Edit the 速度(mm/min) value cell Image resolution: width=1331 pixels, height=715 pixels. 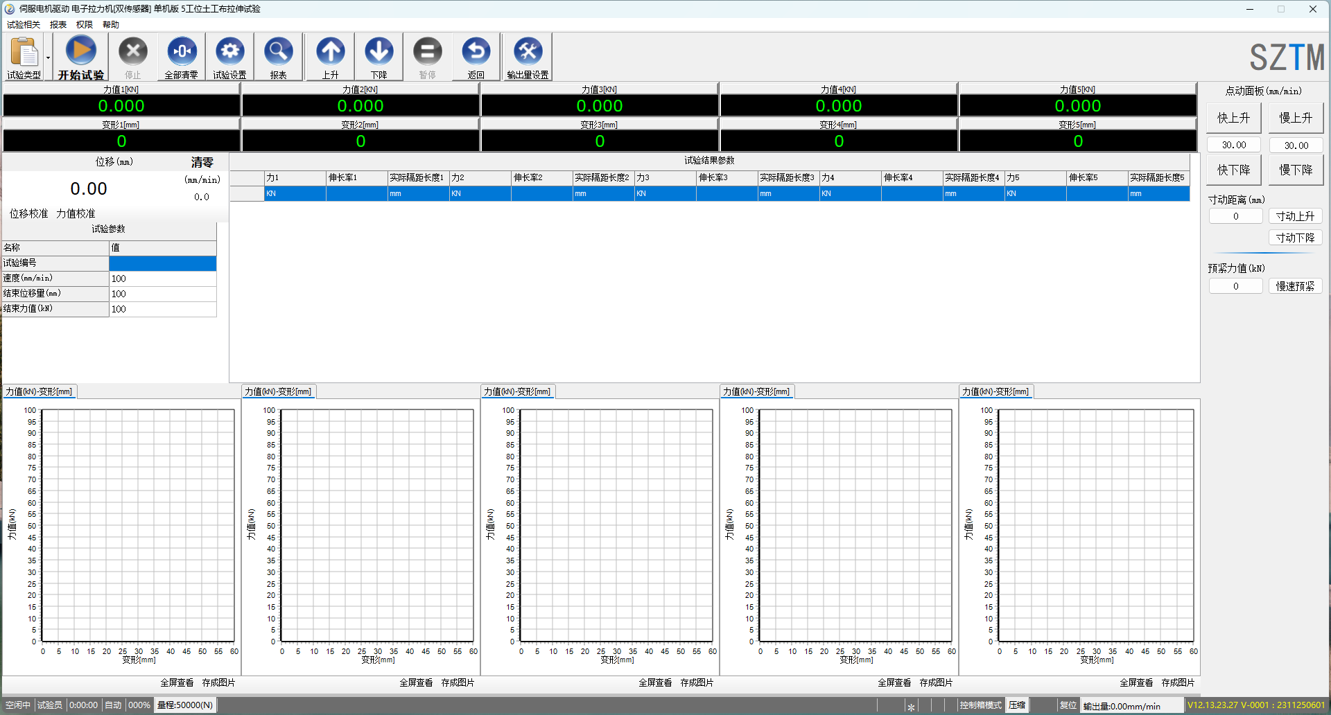[163, 279]
